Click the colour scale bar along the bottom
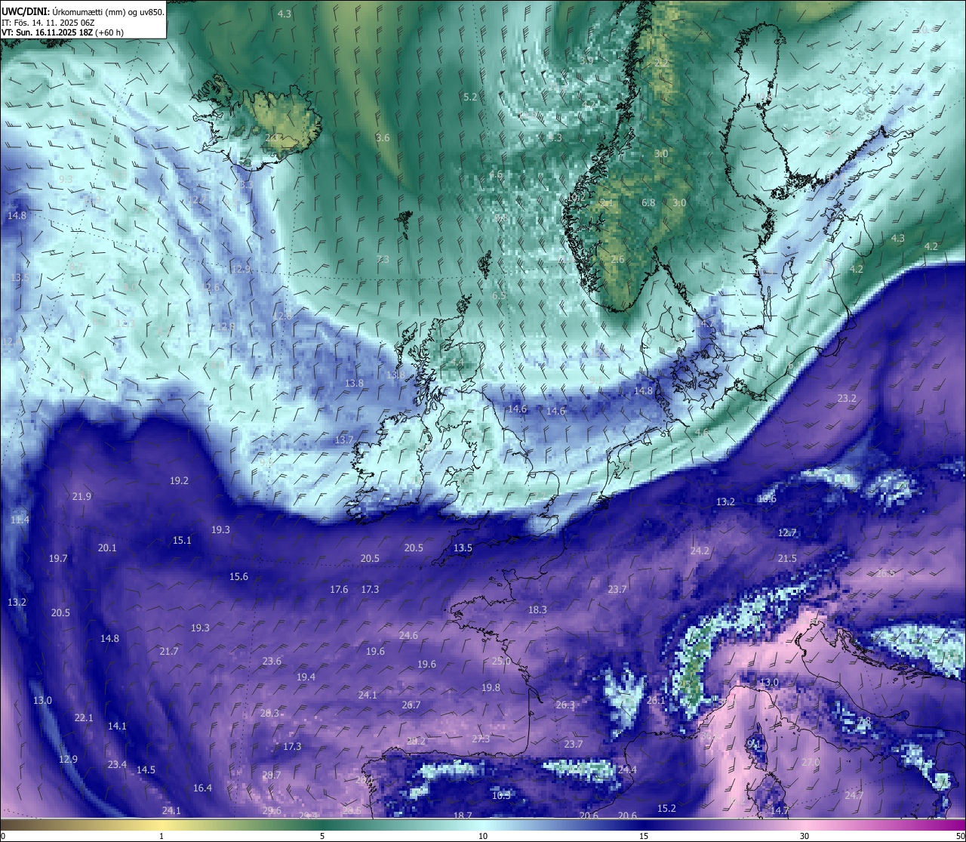966x842 pixels. [483, 825]
